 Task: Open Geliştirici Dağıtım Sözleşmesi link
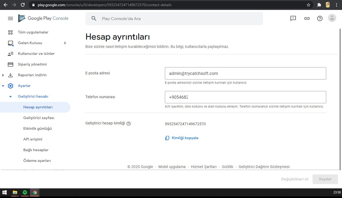(x=264, y=167)
